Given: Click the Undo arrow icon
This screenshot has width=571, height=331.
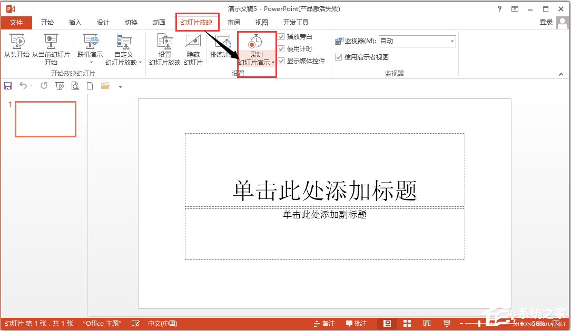Looking at the screenshot, I should coord(23,85).
